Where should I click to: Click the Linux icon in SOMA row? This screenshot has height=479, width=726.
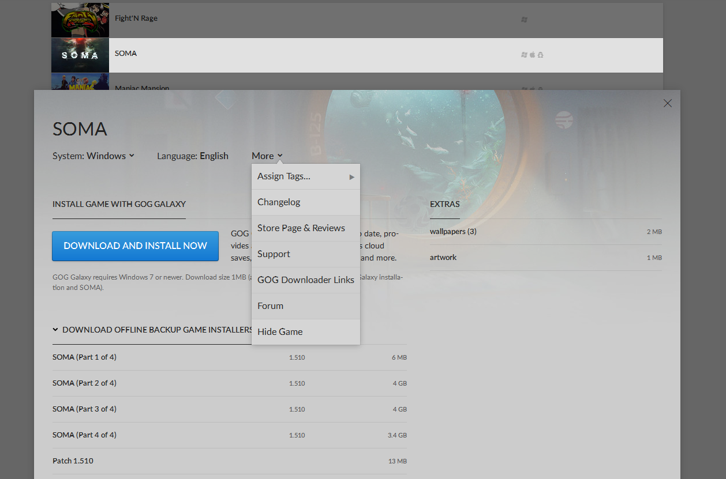[x=541, y=55]
